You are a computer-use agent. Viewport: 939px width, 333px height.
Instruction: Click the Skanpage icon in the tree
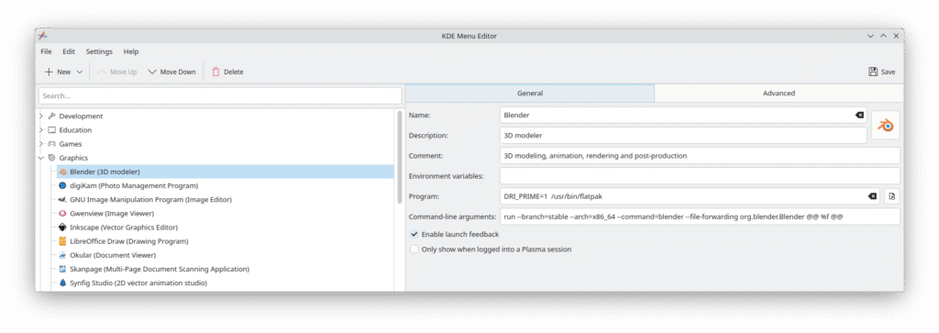click(x=63, y=269)
